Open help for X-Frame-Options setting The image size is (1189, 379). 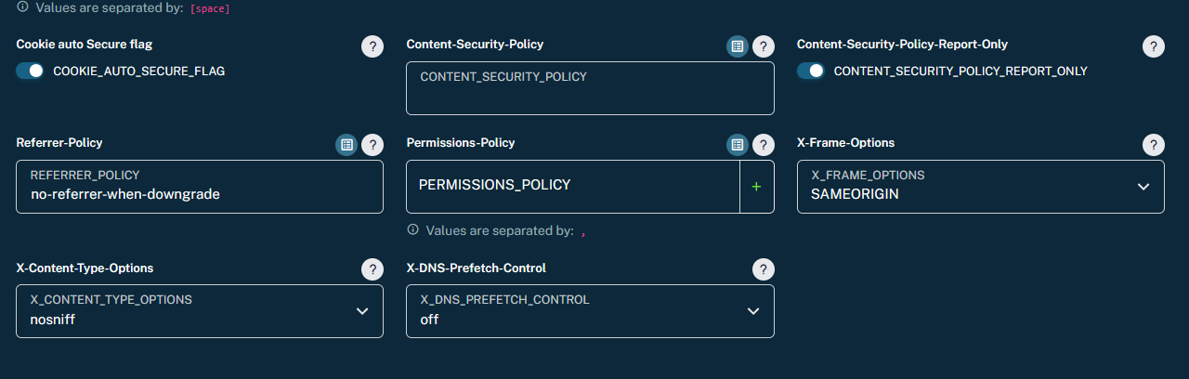point(1153,145)
